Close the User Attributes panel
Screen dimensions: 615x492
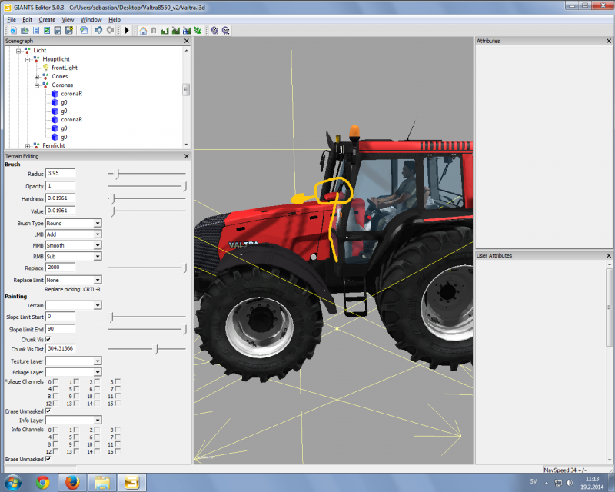[609, 255]
